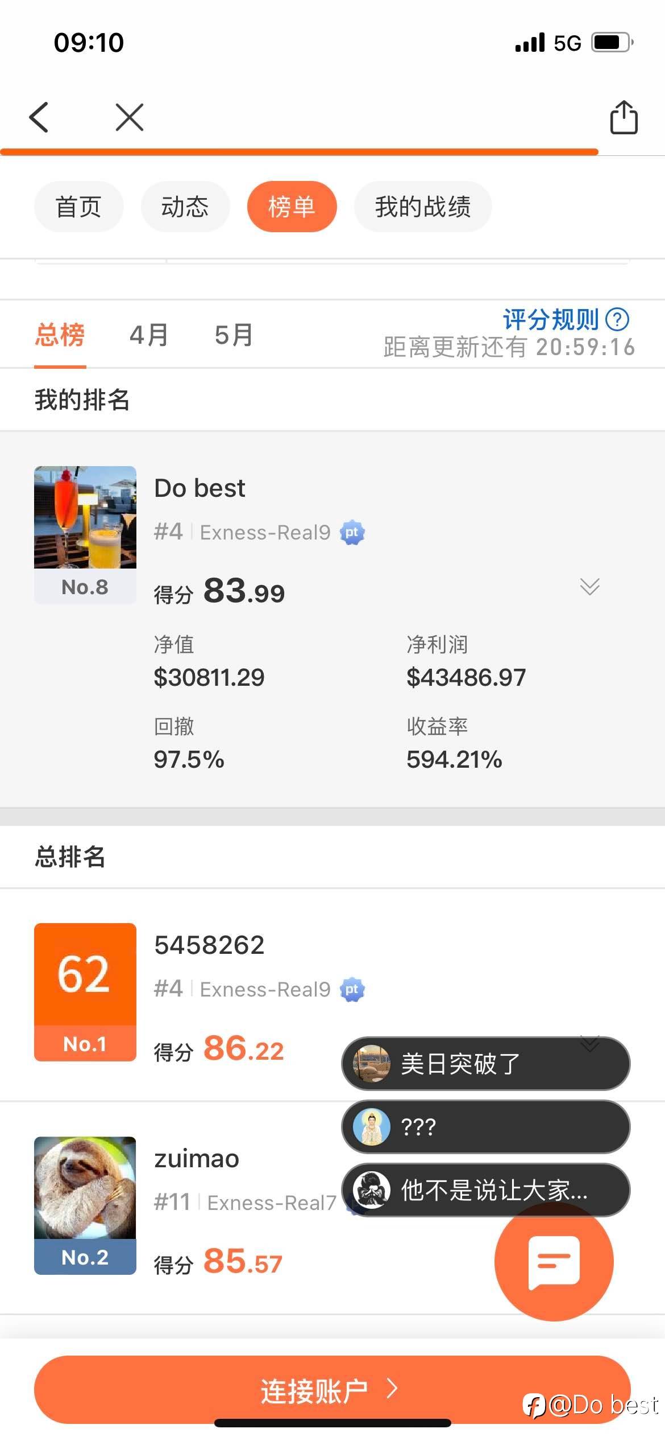Tap the share icon

pos(624,117)
